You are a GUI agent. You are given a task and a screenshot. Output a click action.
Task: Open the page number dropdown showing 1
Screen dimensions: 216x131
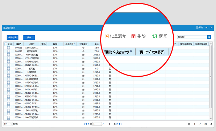click(x=97, y=124)
